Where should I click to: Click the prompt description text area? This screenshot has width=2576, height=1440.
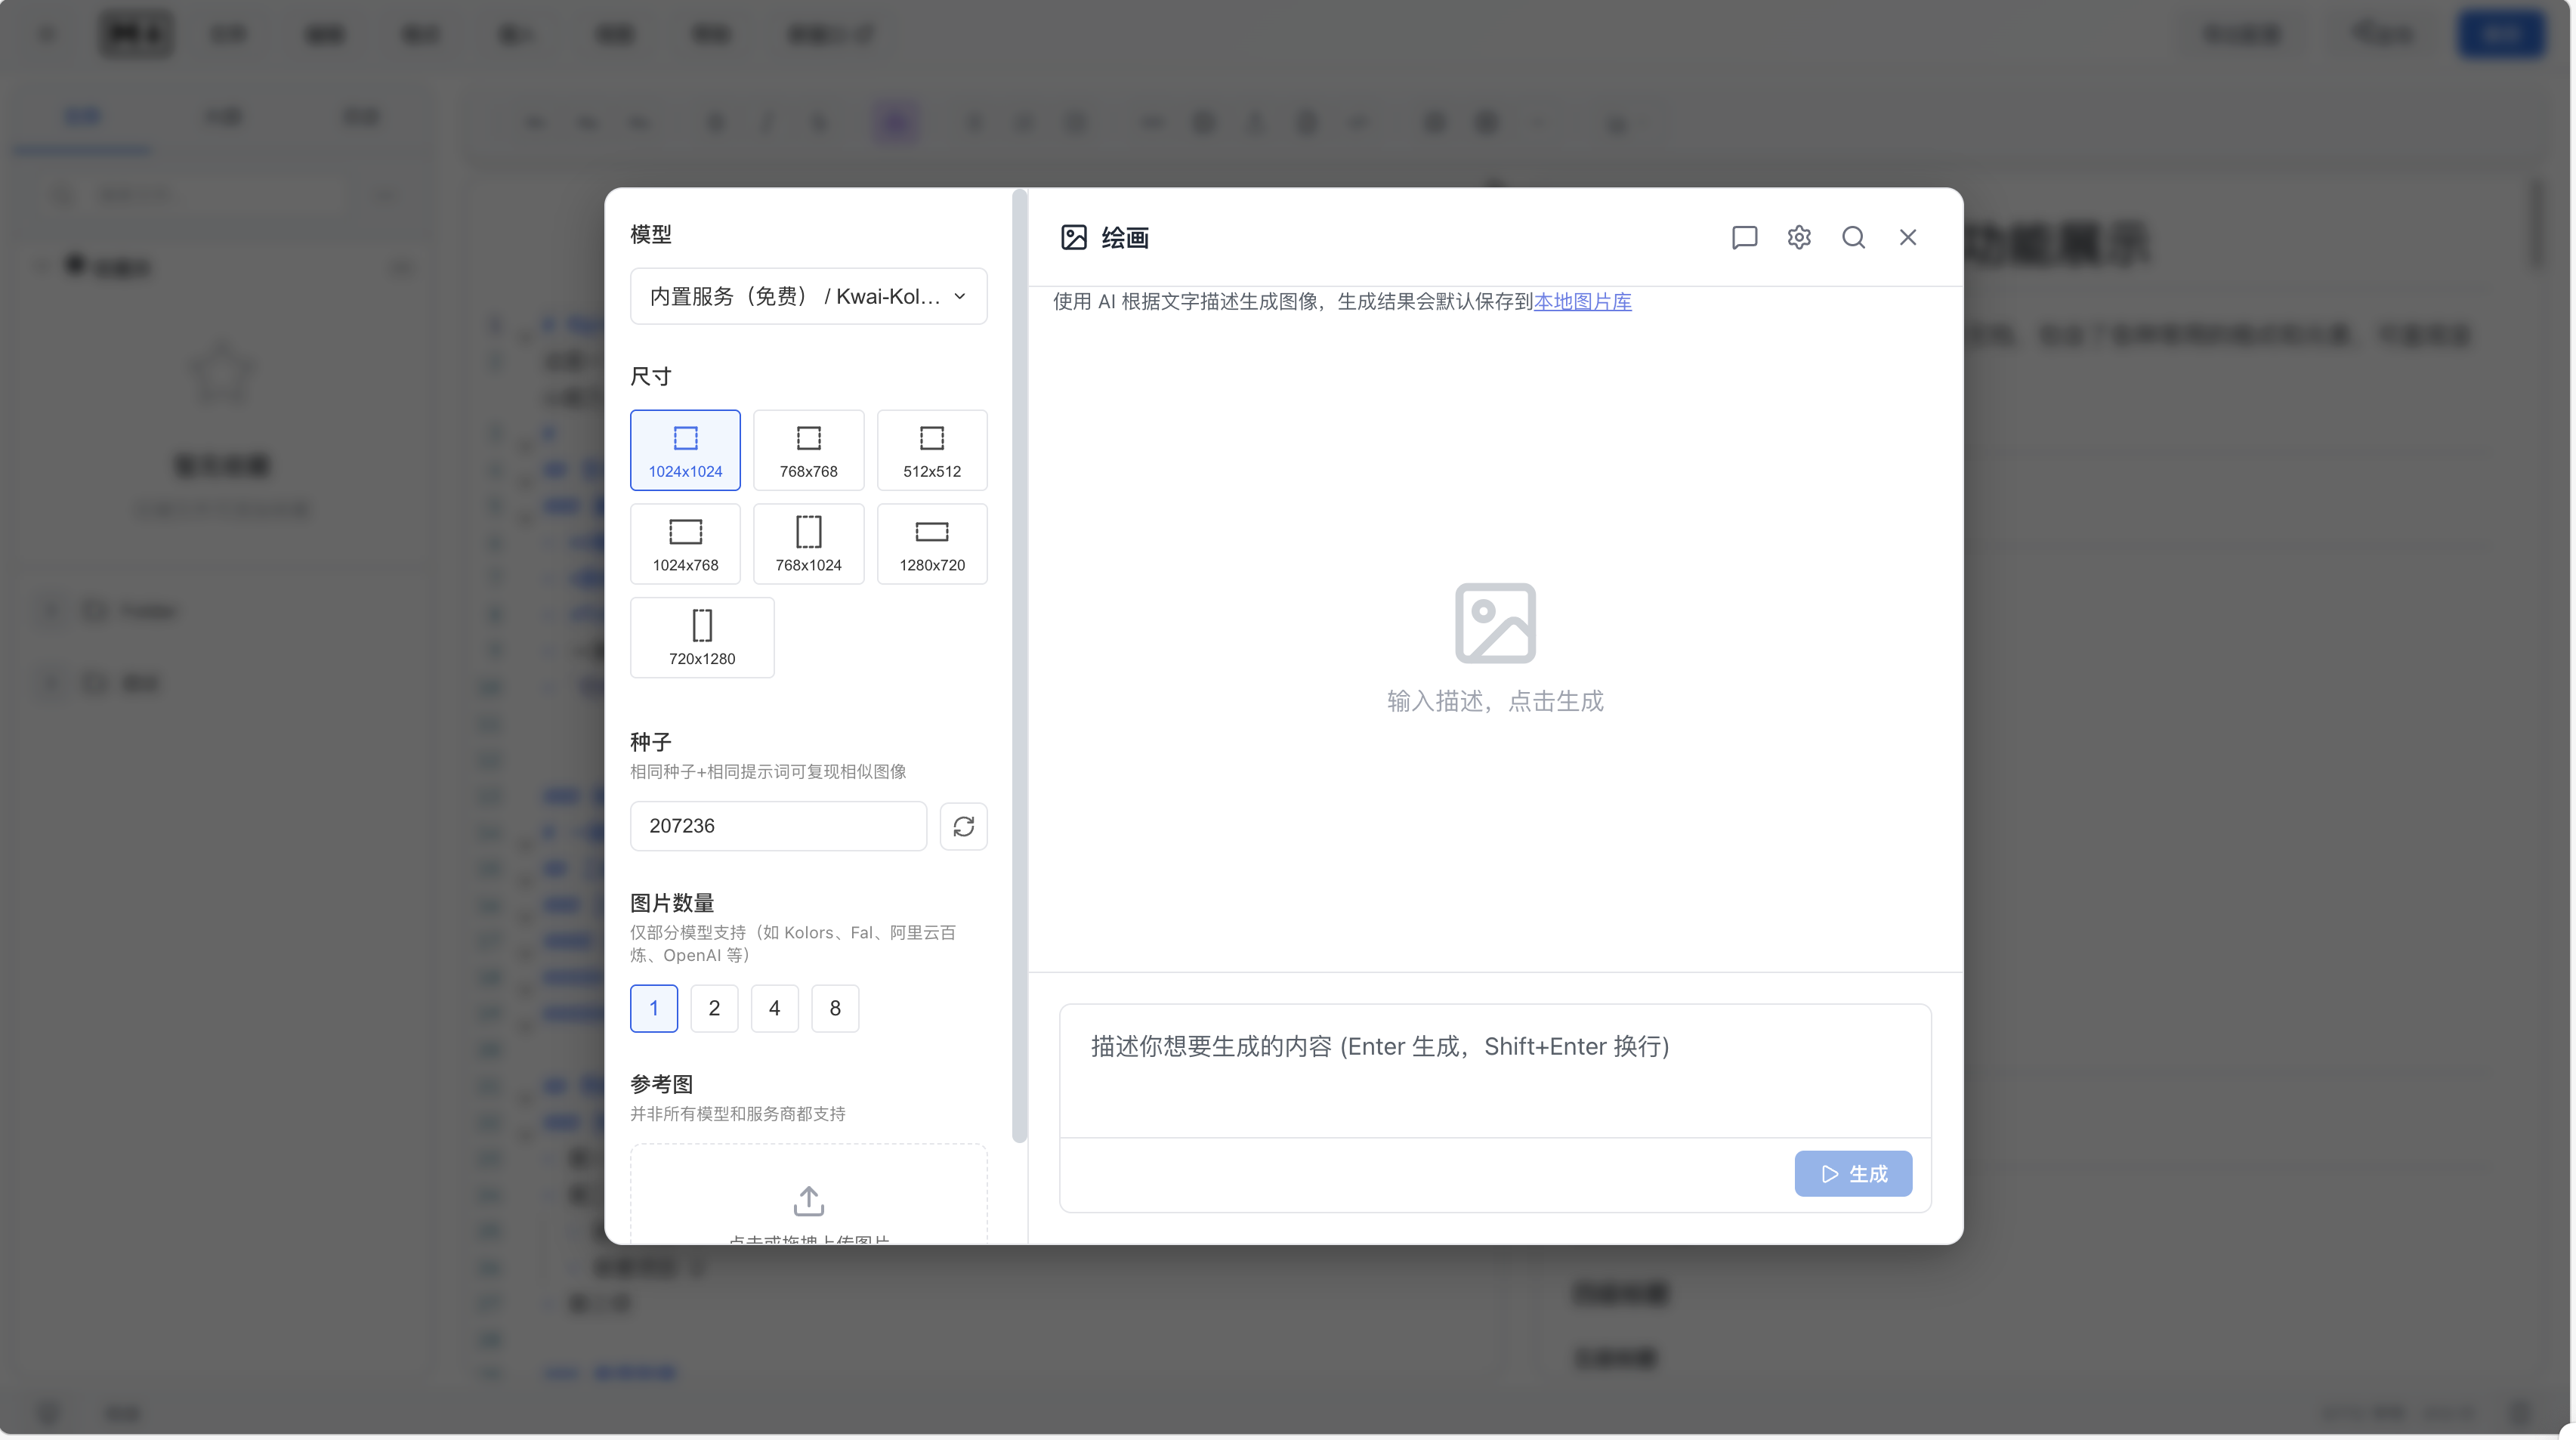[1494, 1070]
